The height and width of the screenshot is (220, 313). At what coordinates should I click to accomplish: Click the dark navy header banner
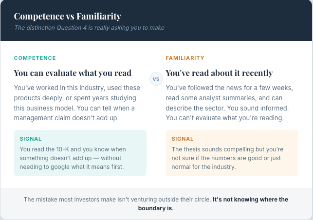156,20
